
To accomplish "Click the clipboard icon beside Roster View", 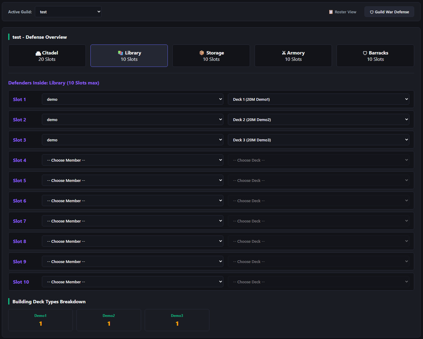I will pyautogui.click(x=331, y=12).
